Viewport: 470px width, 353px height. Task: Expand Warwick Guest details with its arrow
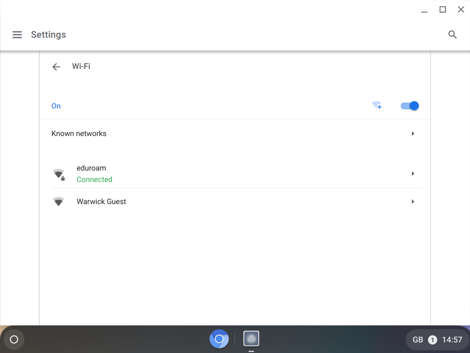(x=413, y=202)
